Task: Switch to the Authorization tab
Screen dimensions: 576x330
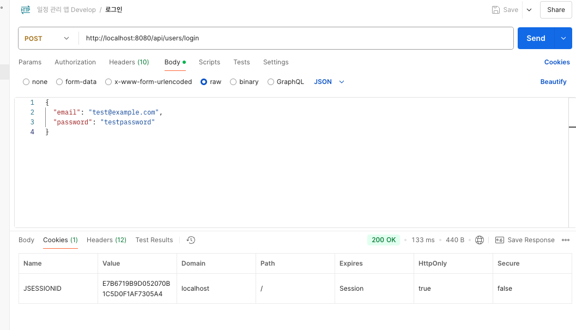Action: pos(75,62)
